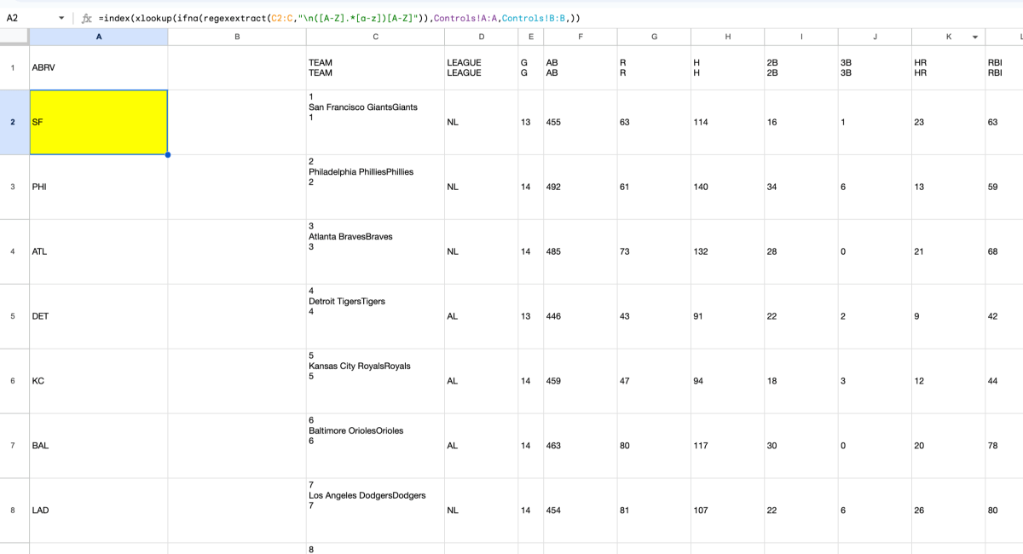1023x554 pixels.
Task: Click the TEAM header cell
Action: point(375,67)
